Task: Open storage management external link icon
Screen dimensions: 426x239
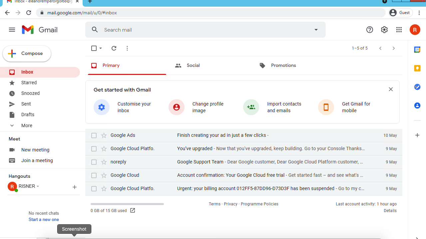Action: tap(133, 210)
